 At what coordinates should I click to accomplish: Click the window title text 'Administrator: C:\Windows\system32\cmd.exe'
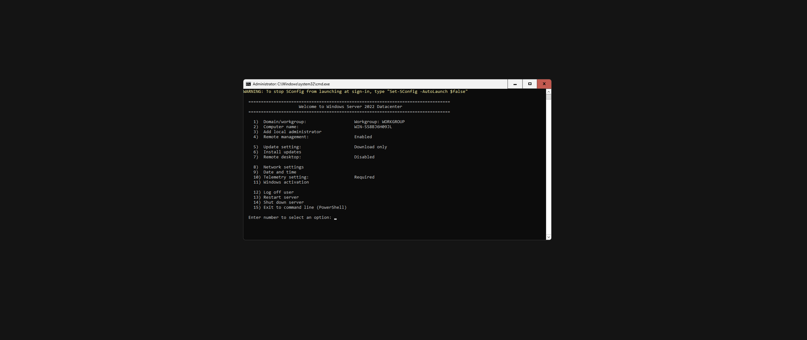pos(291,84)
